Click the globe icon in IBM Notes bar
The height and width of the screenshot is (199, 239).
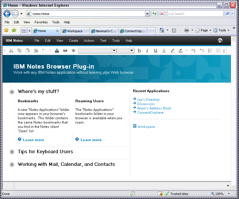(x=220, y=41)
